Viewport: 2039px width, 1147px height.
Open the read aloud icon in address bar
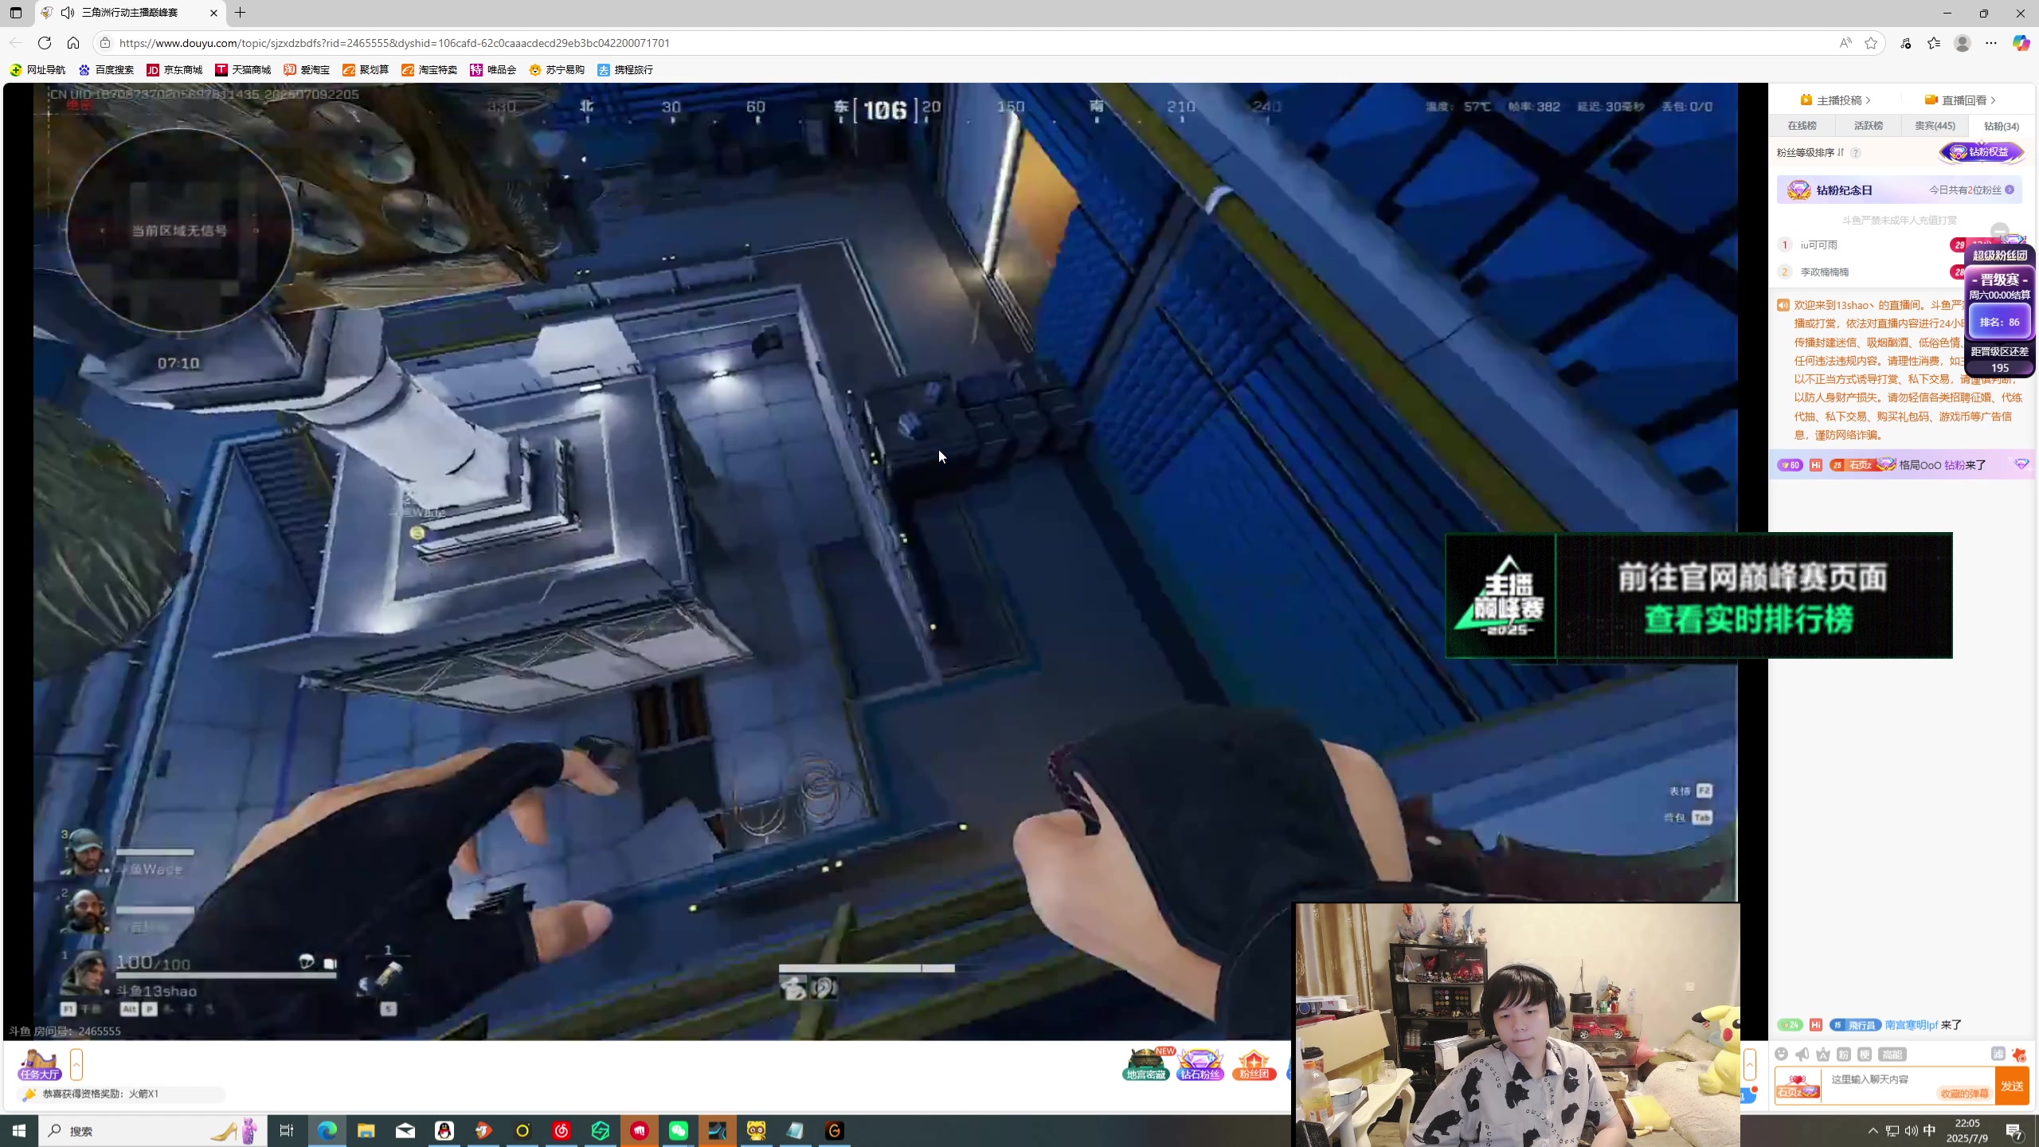click(1845, 43)
